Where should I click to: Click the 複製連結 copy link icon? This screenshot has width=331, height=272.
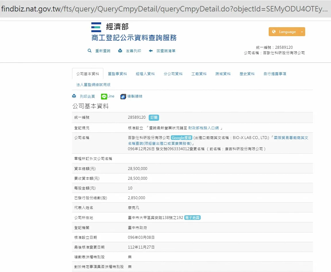tap(123, 97)
